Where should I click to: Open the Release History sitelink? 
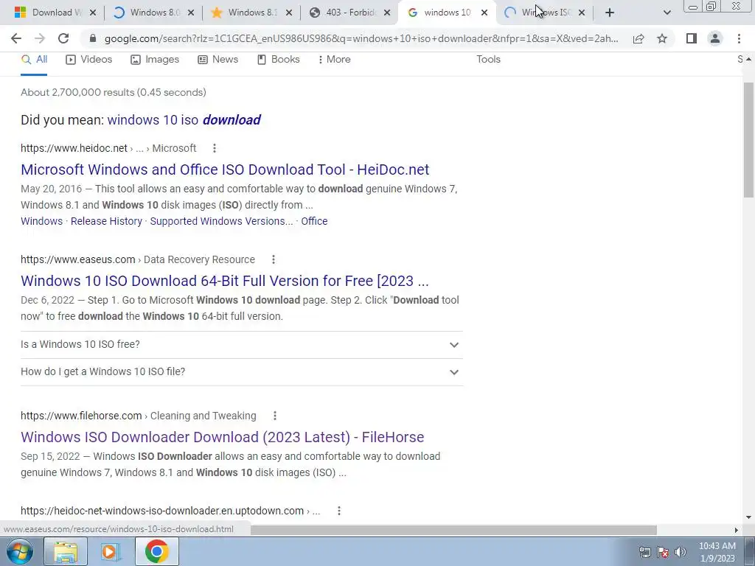pyautogui.click(x=106, y=221)
